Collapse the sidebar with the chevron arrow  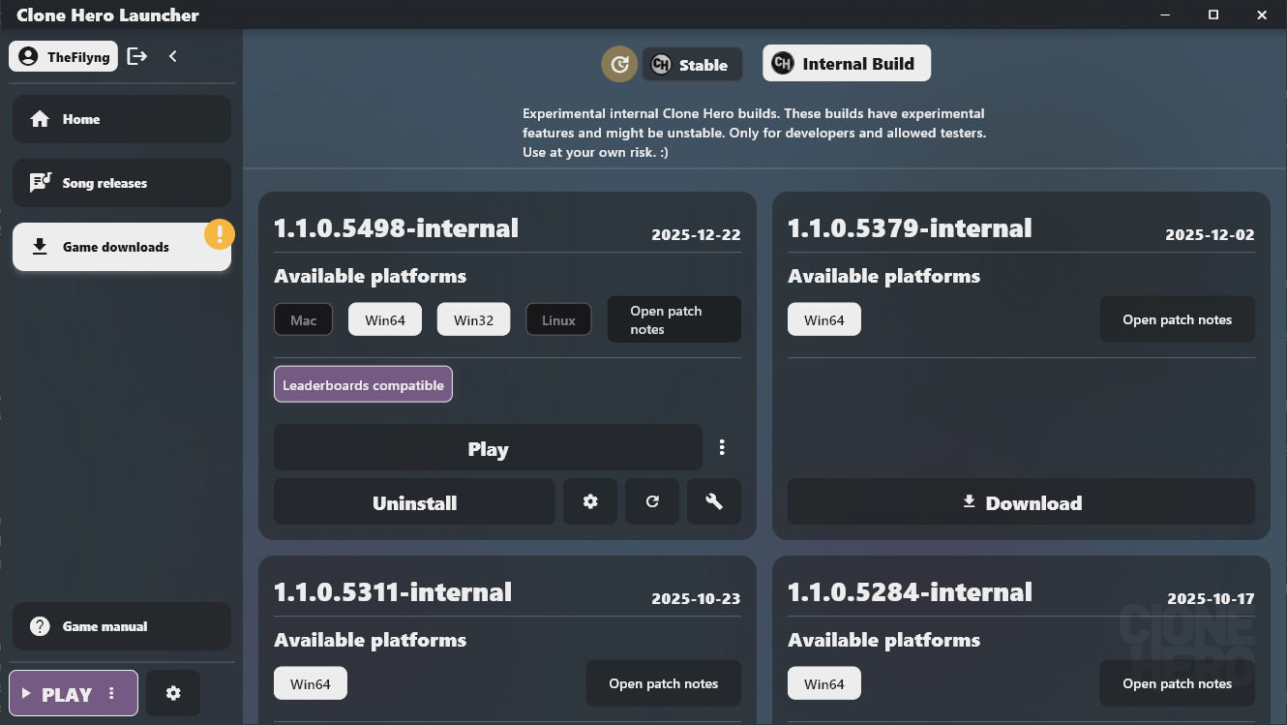(173, 56)
